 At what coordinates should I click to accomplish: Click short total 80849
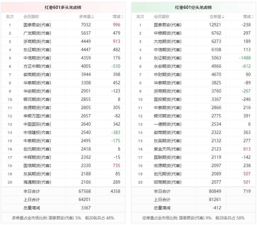click(215, 191)
